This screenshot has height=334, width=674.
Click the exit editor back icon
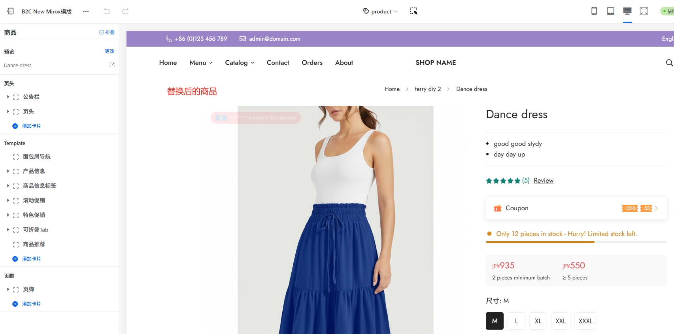tap(10, 11)
